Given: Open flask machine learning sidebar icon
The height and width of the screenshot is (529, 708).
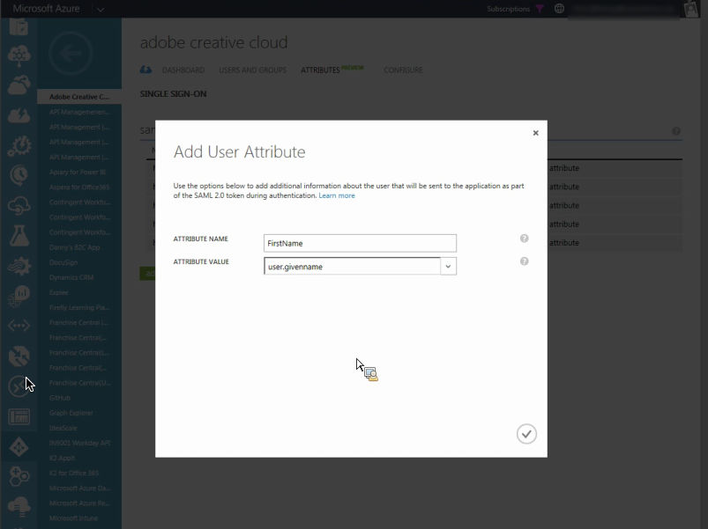Looking at the screenshot, I should [x=19, y=236].
